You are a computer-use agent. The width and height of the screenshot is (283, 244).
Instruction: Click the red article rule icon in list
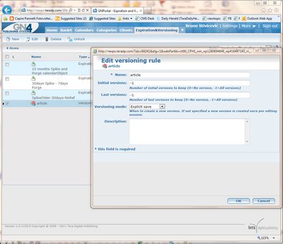coord(33,103)
